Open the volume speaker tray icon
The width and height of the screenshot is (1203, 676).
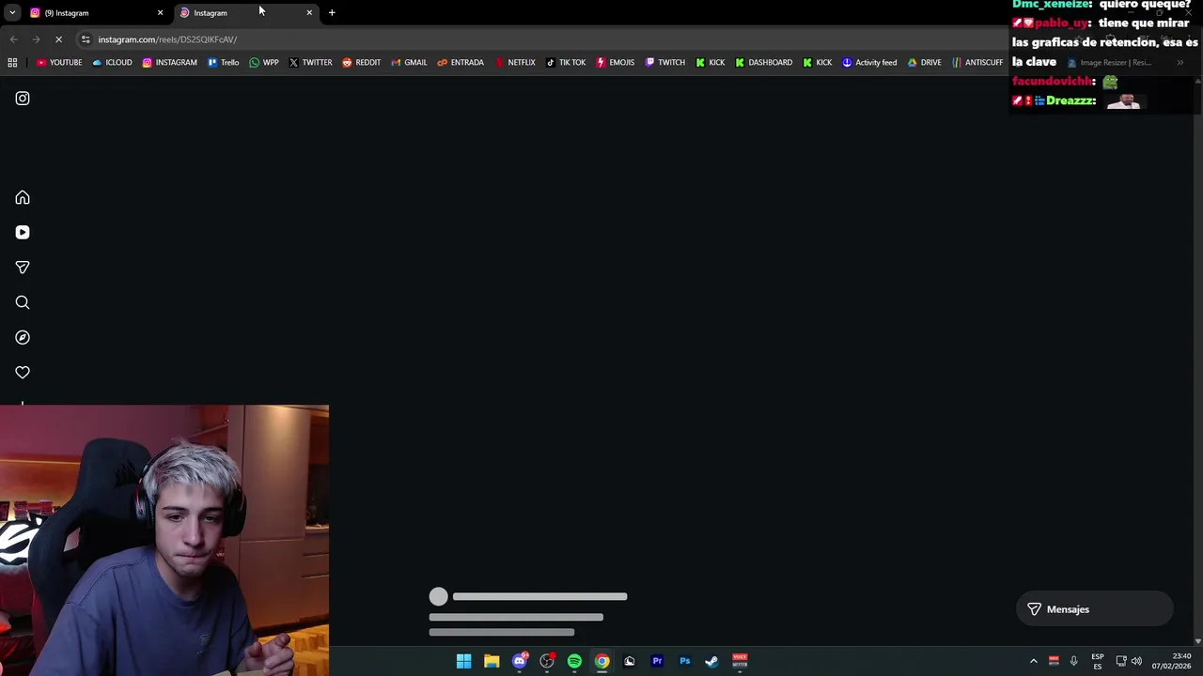(x=1136, y=661)
